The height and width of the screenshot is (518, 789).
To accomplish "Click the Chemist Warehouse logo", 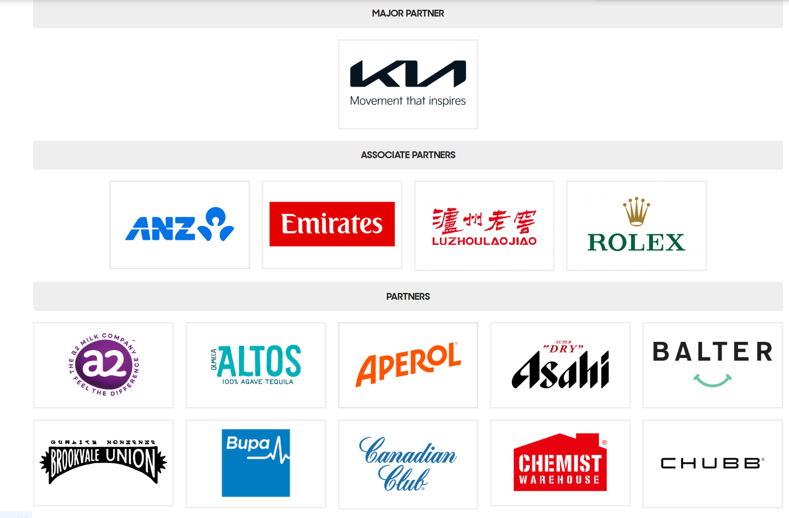I will (560, 463).
